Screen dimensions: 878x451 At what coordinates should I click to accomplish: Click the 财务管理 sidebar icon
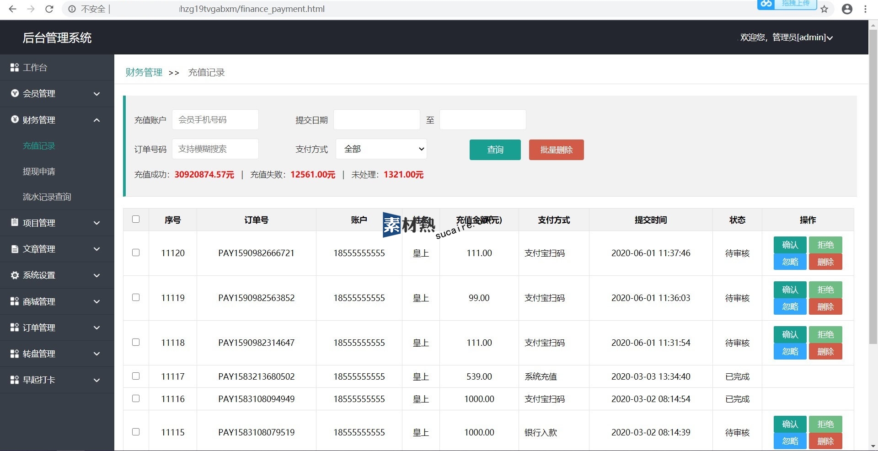(15, 119)
